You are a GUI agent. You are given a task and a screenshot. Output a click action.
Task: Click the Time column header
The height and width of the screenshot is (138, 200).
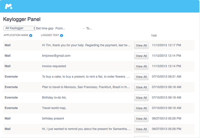154,36
